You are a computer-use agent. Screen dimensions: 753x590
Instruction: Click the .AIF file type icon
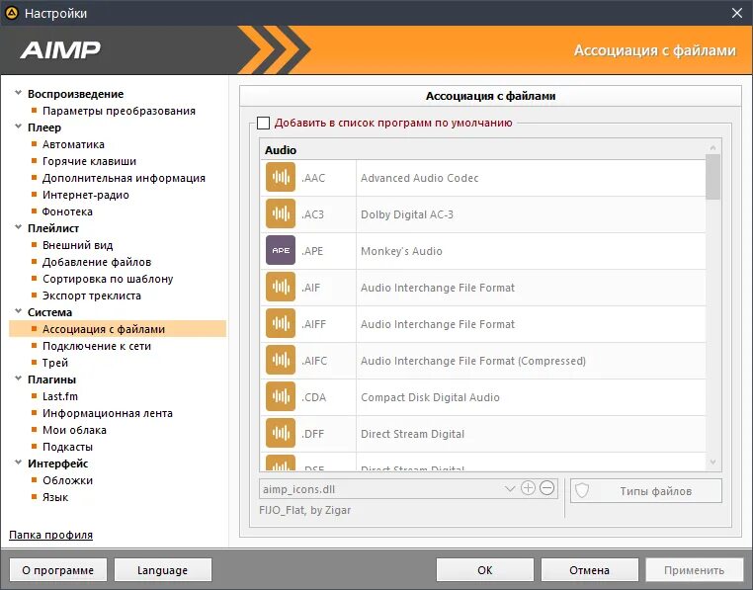pos(281,287)
